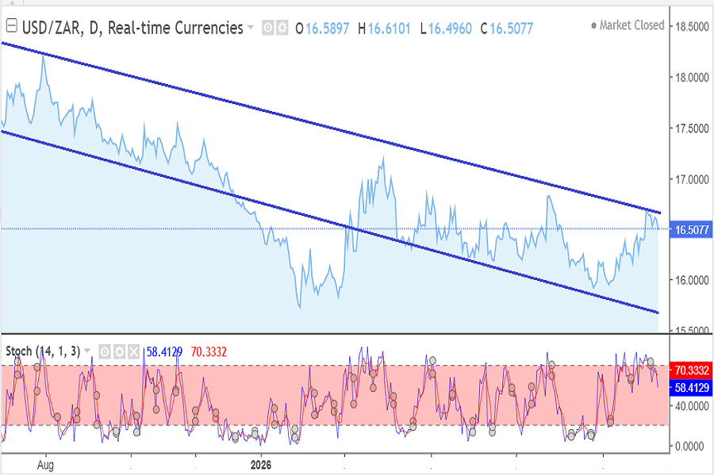Click the 18.5000 price axis label
Viewport: 714px width, 476px height.
[692, 26]
